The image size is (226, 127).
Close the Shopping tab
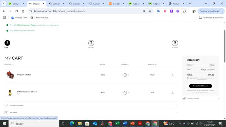click(x=43, y=4)
